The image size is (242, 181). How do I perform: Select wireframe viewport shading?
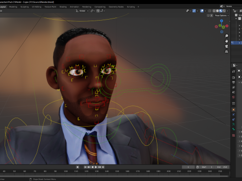point(214,11)
